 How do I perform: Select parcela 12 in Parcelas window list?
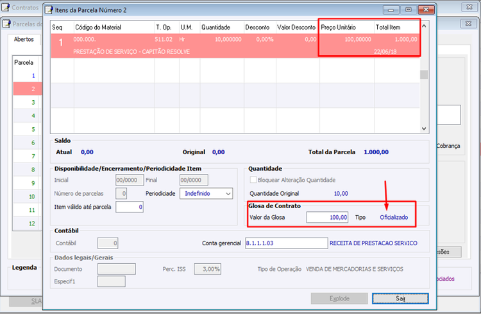(27, 223)
